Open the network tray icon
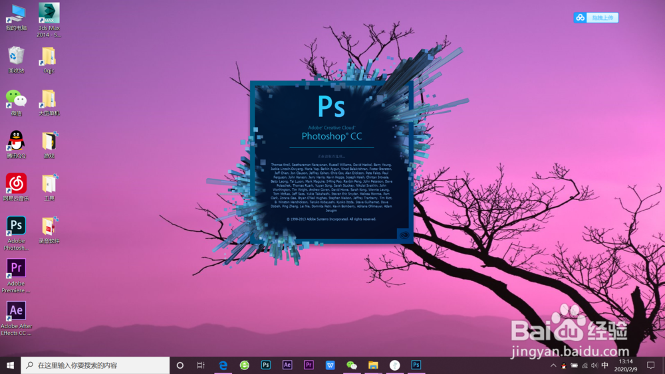This screenshot has width=665, height=374. point(585,365)
